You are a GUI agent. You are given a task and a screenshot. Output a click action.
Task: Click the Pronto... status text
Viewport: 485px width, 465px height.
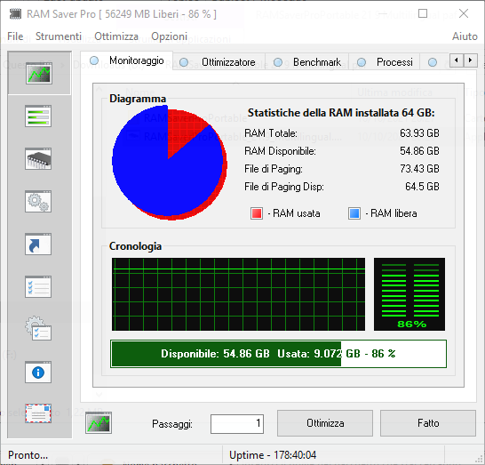pos(28,455)
